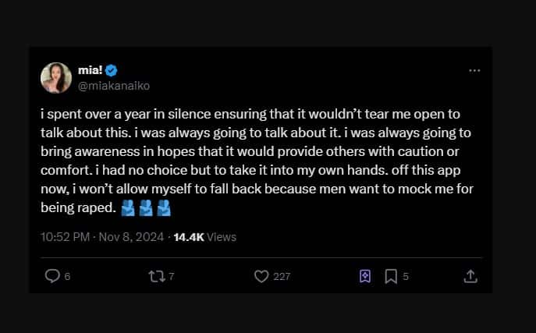The width and height of the screenshot is (536, 333).
Task: Click the reply speech bubble icon
Action: (x=52, y=276)
